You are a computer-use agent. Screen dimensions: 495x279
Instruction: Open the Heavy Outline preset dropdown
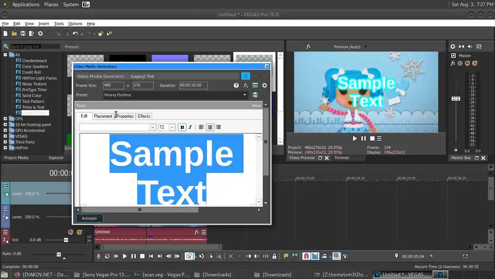[245, 95]
